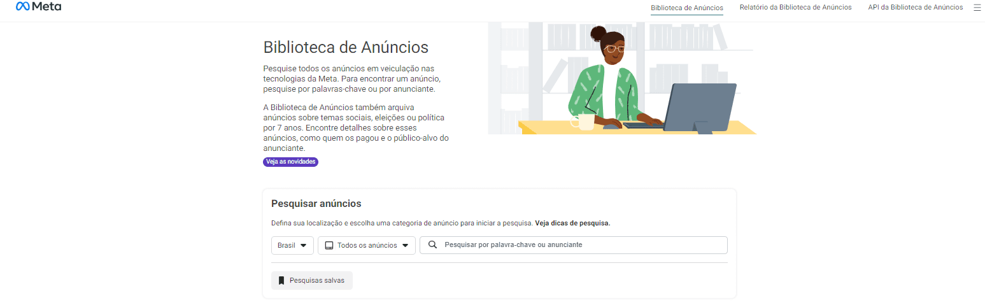Click the Meta logo
Screen dimensions: 985x305
pos(38,6)
